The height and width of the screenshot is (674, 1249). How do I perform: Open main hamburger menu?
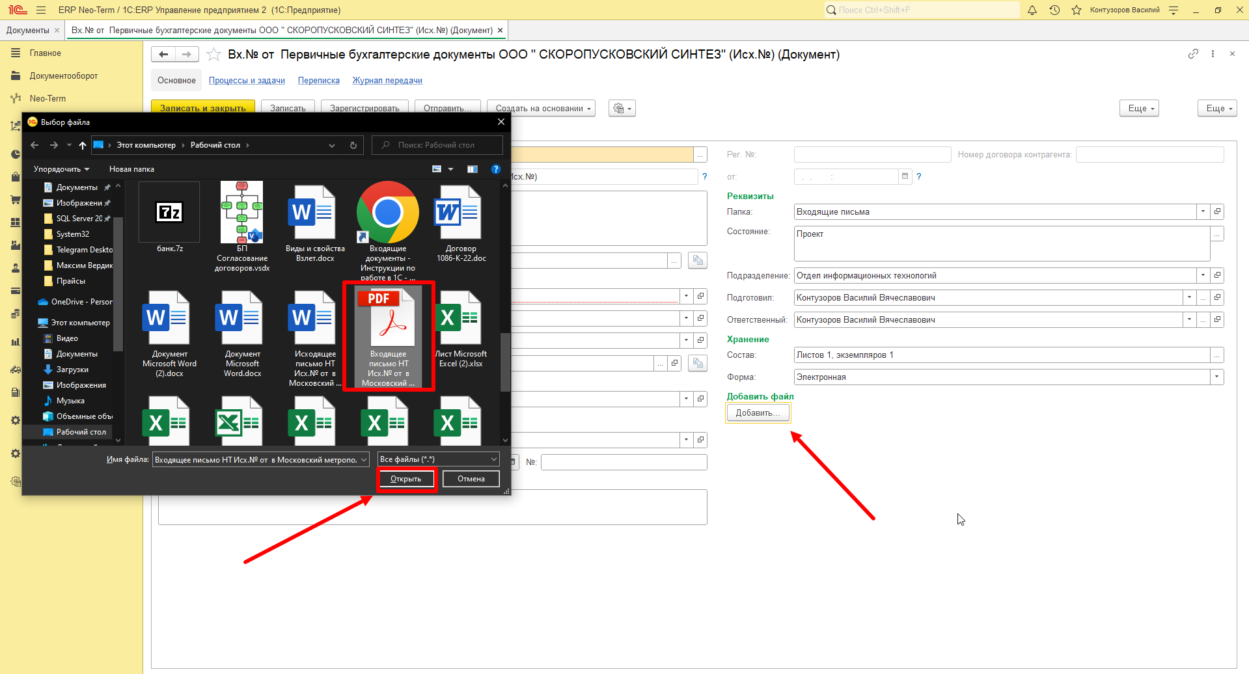pyautogui.click(x=41, y=10)
